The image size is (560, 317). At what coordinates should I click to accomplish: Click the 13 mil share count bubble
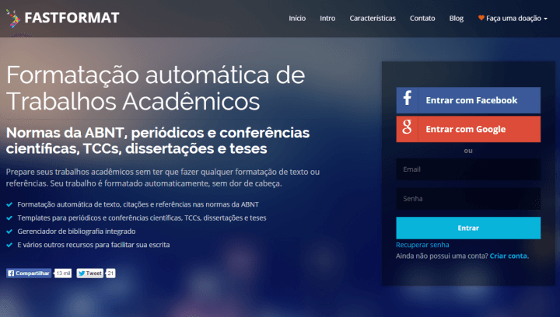point(63,273)
